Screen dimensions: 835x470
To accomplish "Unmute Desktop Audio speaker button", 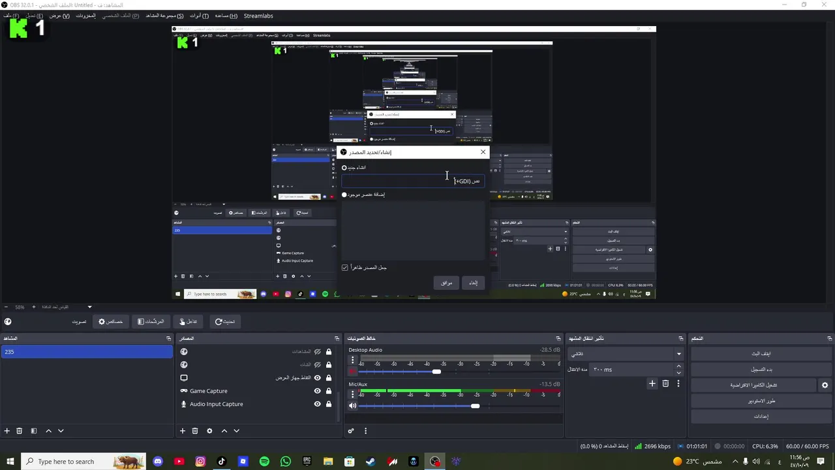I will coord(353,371).
